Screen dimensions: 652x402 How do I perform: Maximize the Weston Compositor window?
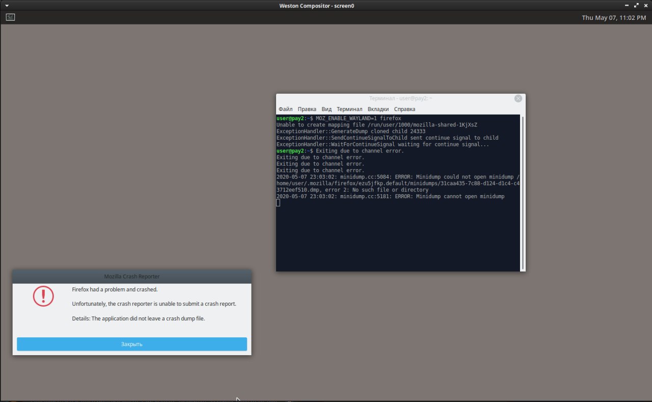(x=636, y=6)
